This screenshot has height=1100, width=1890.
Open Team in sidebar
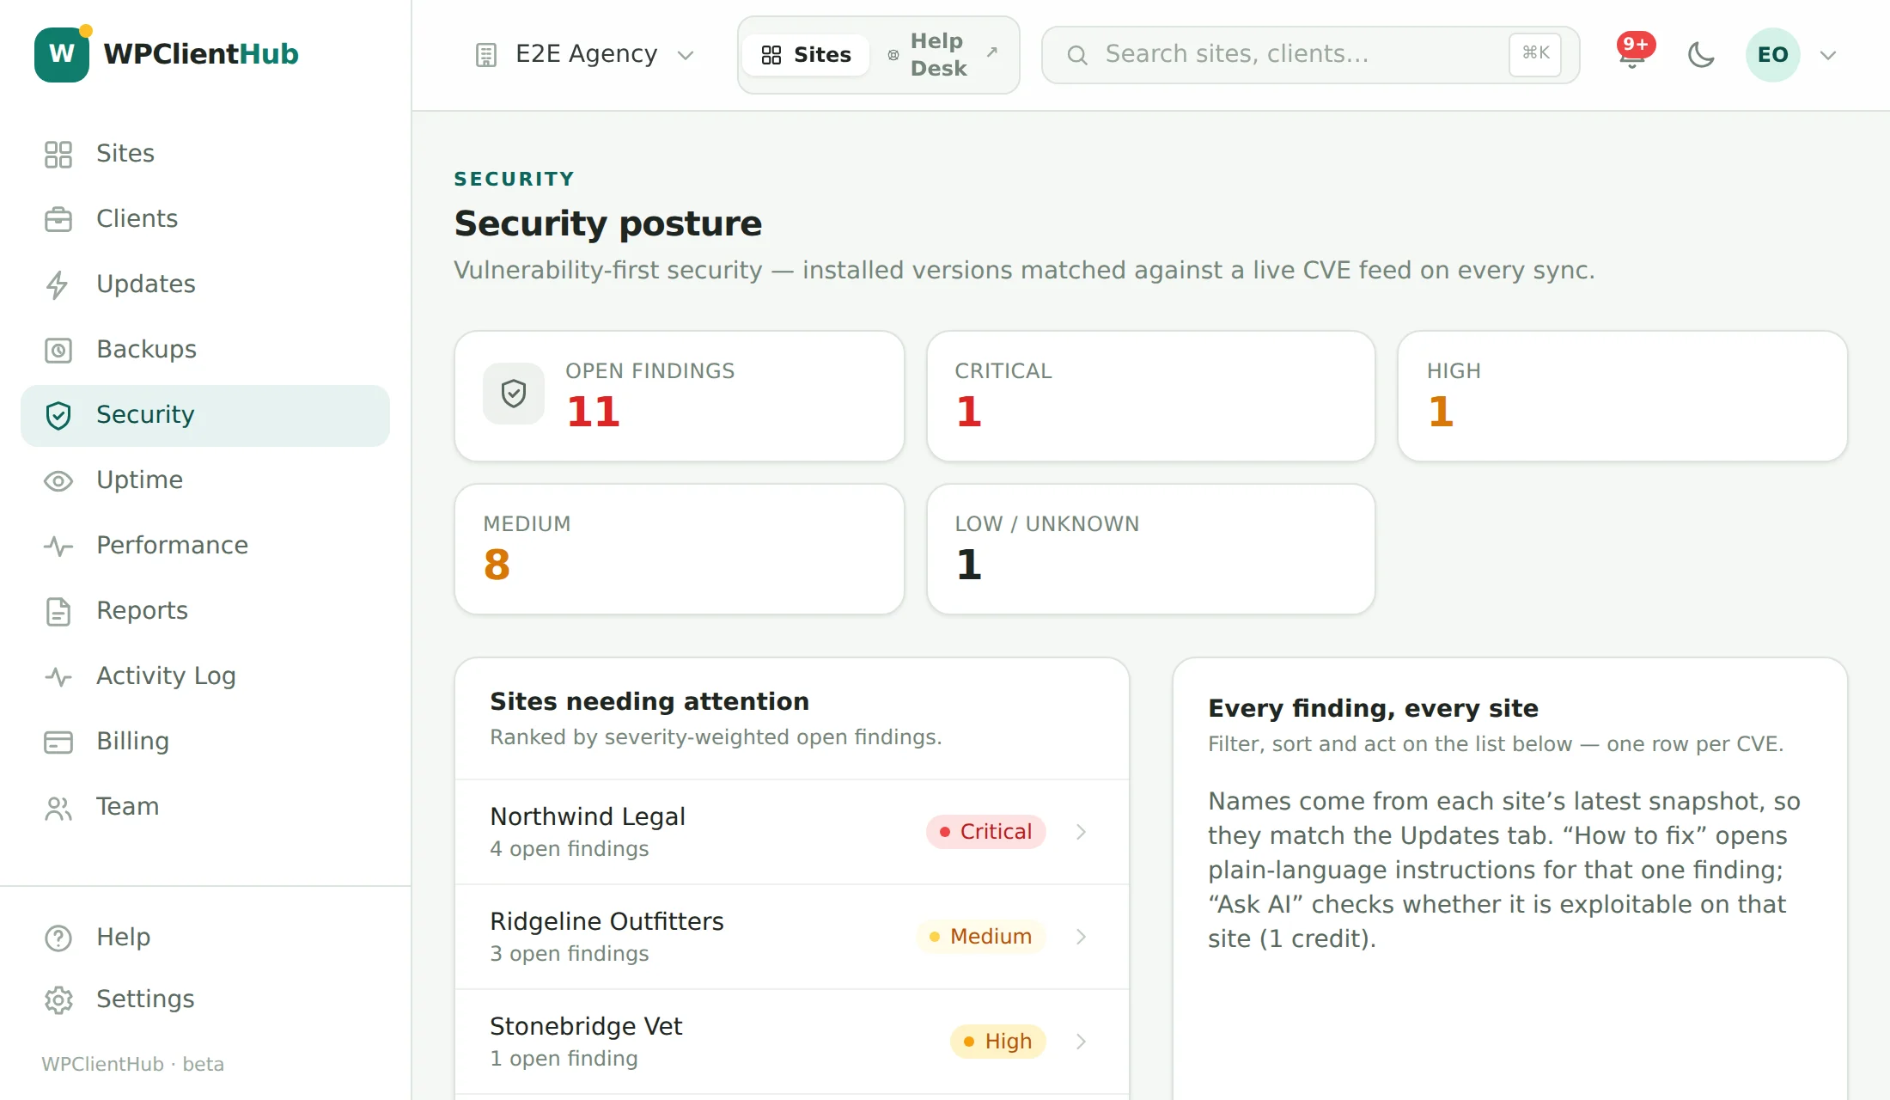(x=205, y=807)
